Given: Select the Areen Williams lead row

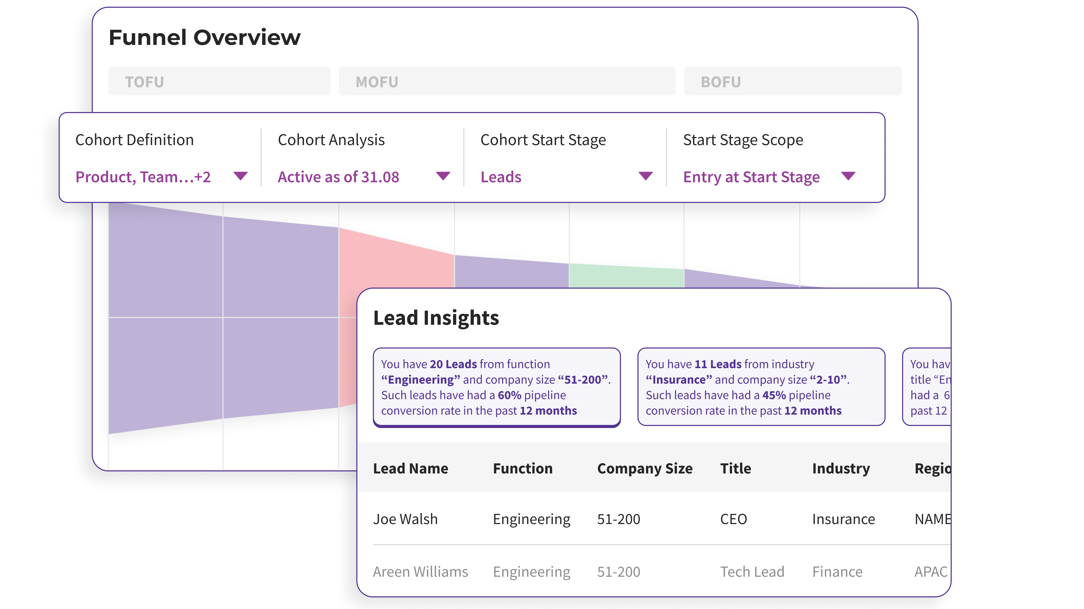Looking at the screenshot, I should click(x=420, y=572).
